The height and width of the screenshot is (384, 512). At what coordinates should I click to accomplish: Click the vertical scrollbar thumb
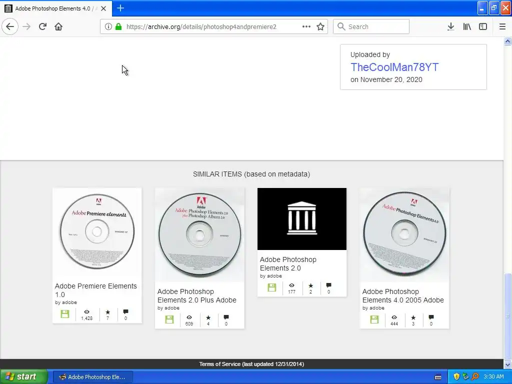[x=508, y=316]
